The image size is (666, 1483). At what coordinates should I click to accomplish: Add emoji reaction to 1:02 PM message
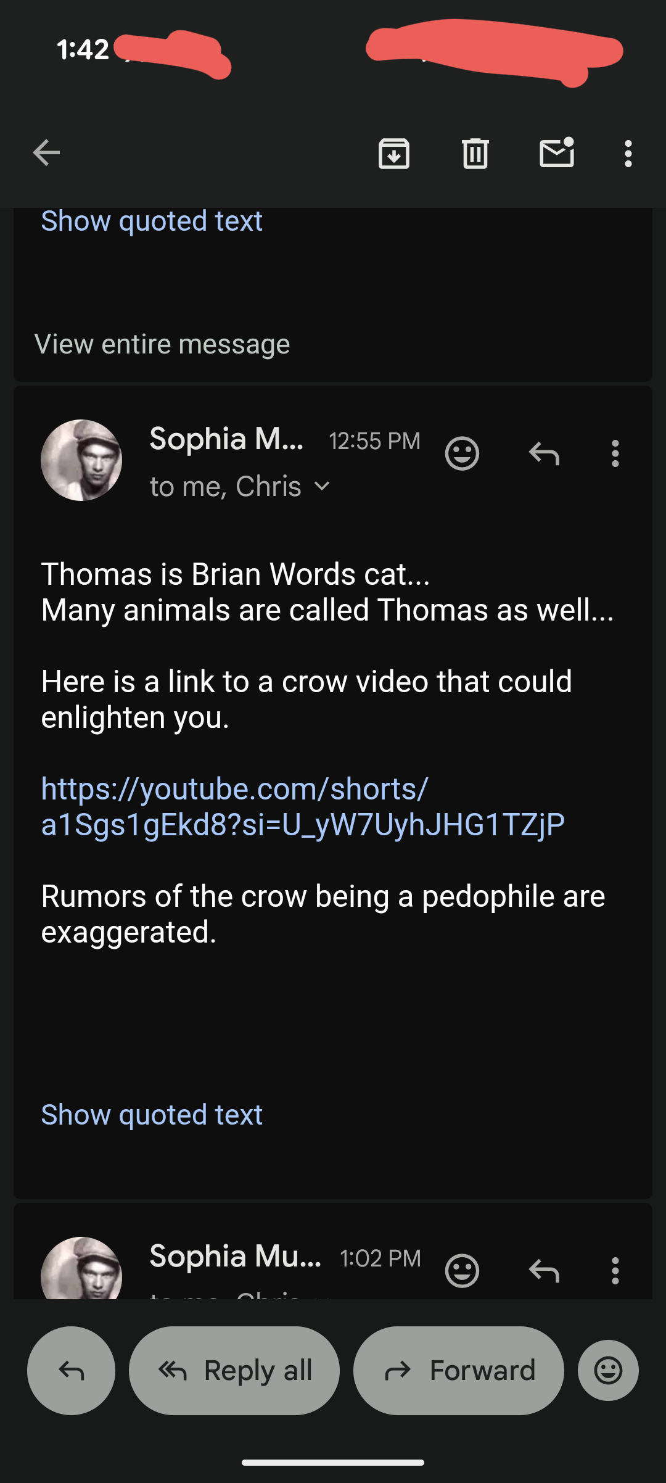click(x=462, y=1271)
